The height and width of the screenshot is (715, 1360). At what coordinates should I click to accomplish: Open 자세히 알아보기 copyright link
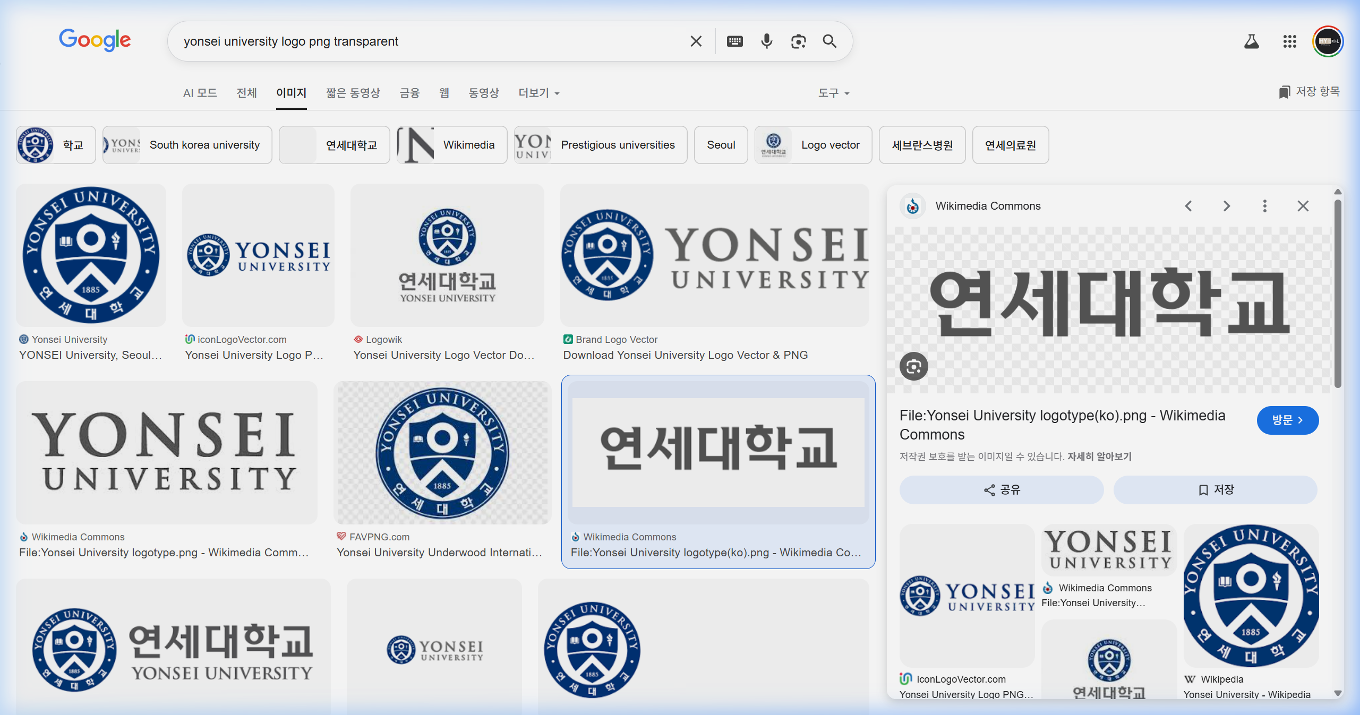click(x=1099, y=456)
